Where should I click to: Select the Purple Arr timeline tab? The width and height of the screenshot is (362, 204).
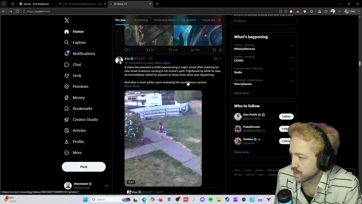click(209, 20)
